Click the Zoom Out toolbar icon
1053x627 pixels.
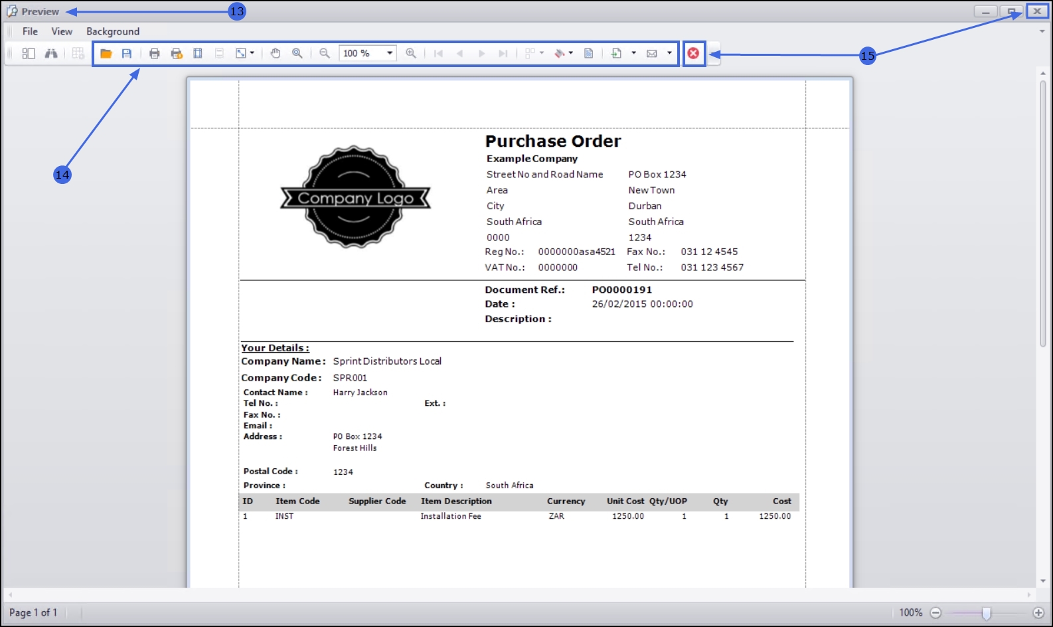point(325,54)
